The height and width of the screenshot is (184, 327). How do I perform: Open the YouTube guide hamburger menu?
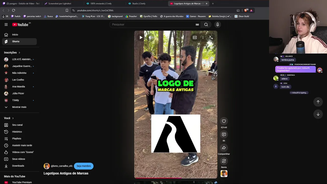coord(6,25)
